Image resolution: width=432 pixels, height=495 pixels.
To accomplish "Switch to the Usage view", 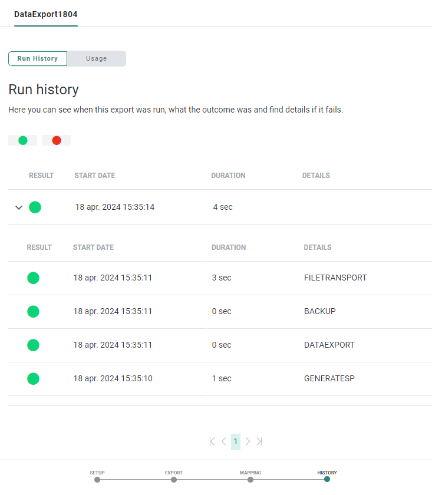I will click(96, 58).
